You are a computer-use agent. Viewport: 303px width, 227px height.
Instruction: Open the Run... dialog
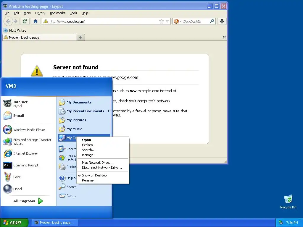tap(84, 196)
